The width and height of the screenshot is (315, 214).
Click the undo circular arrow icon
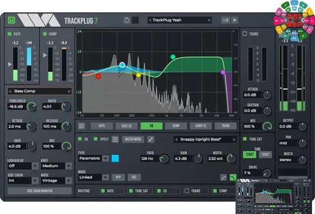coord(127,20)
